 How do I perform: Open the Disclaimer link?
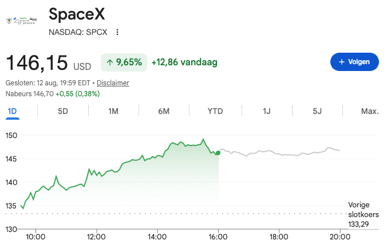tap(113, 83)
